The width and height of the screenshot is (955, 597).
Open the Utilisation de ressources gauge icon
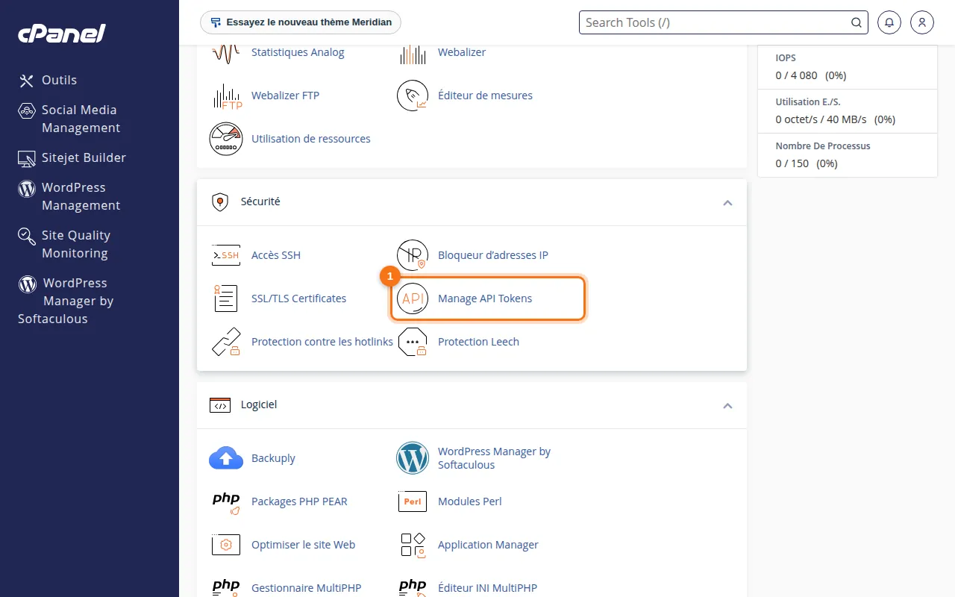[x=226, y=139]
